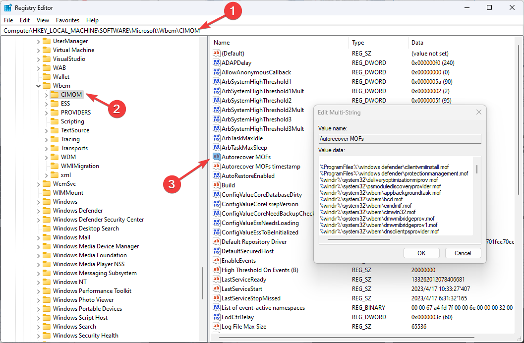Screen dimensions: 524x343
Task: Click the CIMOM folder icon
Action: [x=55, y=95]
